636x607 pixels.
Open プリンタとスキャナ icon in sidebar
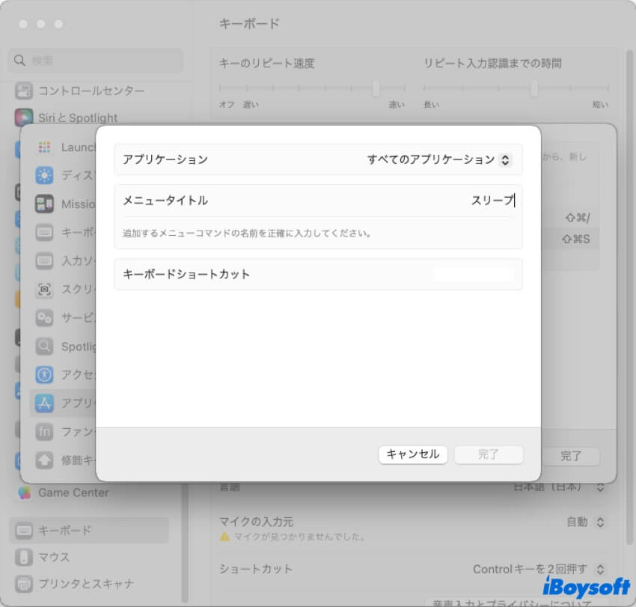(x=24, y=584)
